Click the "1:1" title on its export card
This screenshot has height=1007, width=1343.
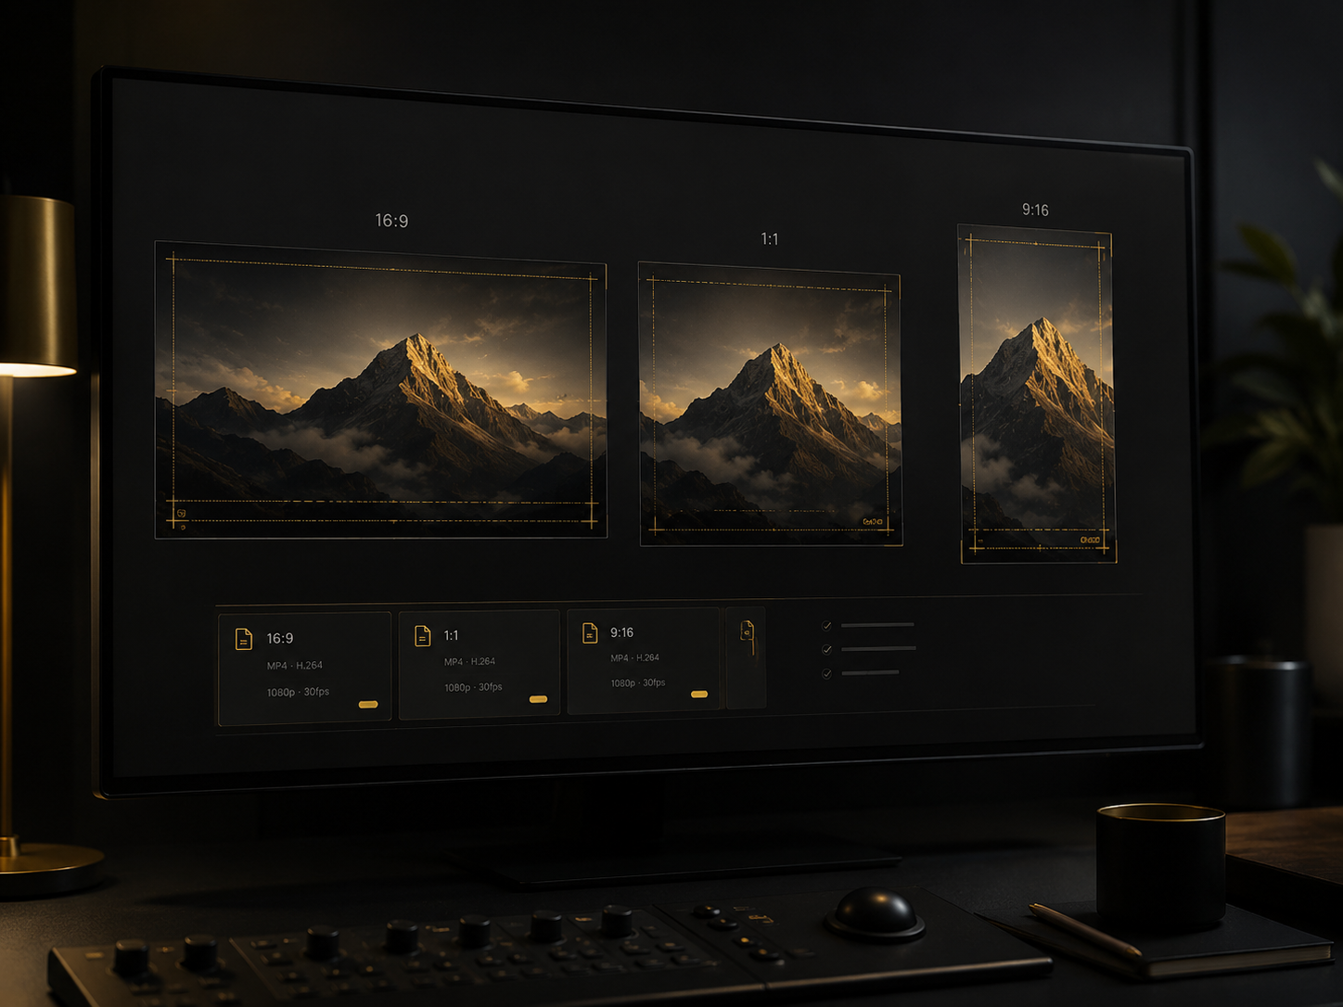point(451,635)
